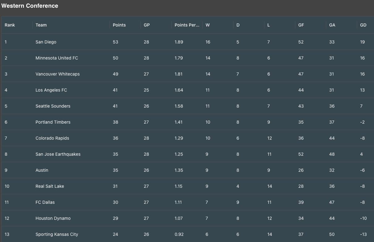Select the Austin team name
Viewport: 374px width, 242px height.
[42, 170]
